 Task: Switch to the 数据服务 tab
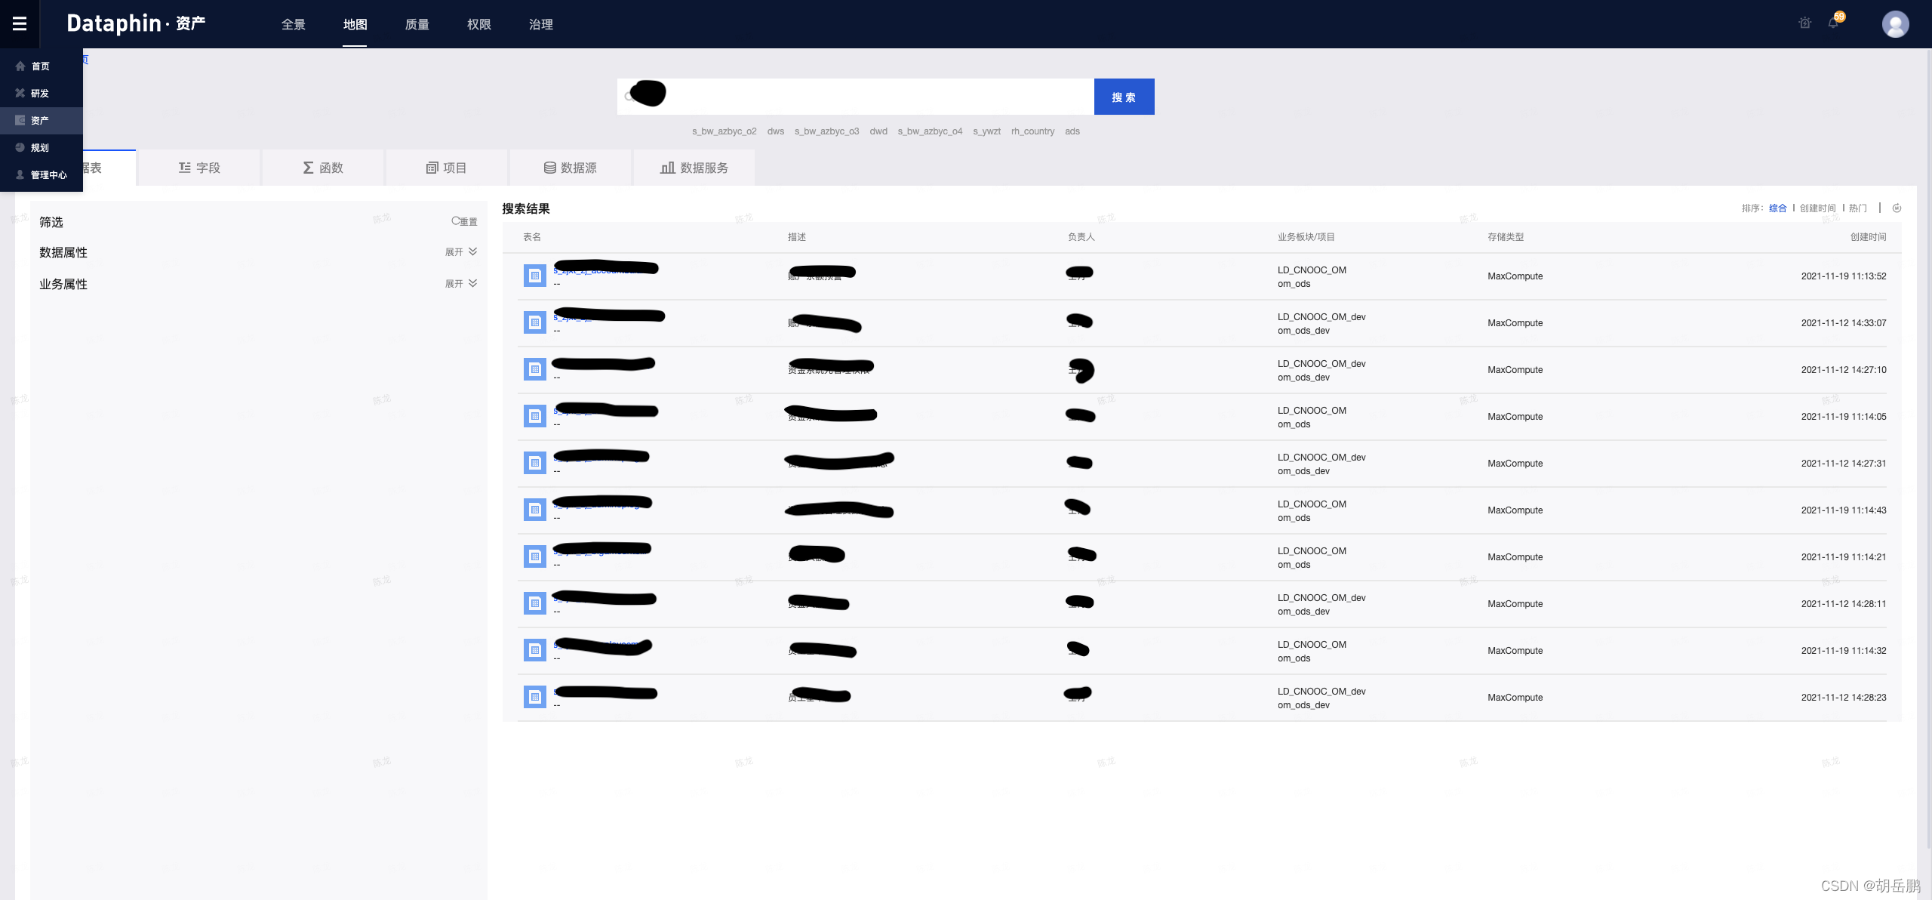(x=694, y=168)
